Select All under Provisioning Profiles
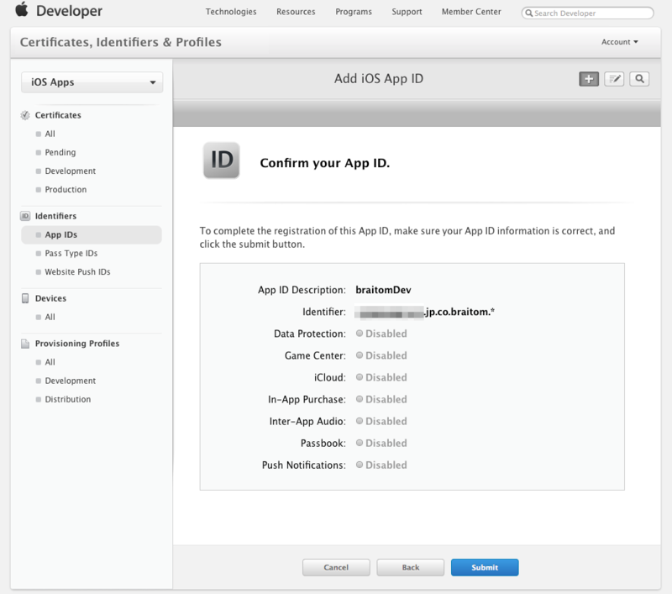Image resolution: width=672 pixels, height=594 pixels. 50,362
